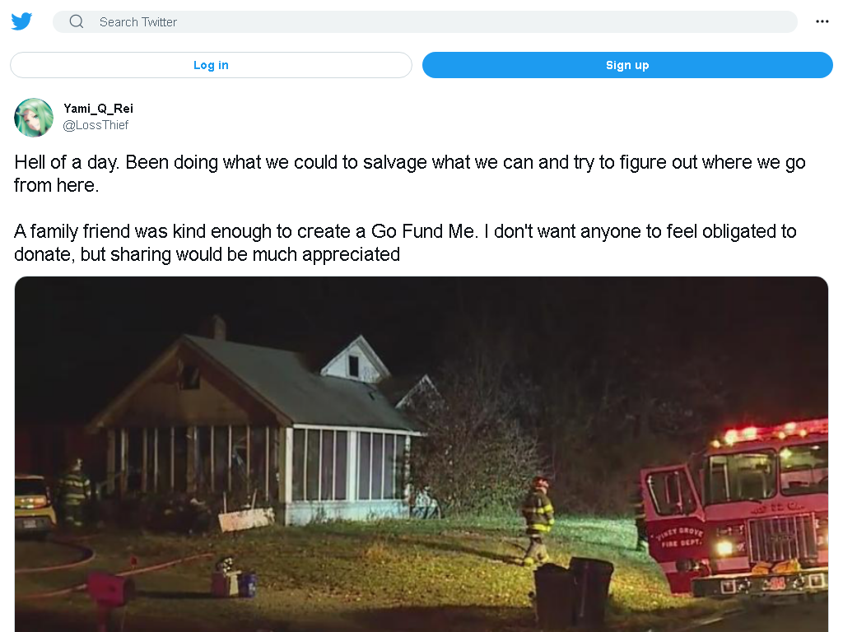Click the firefighter standing beside the house

[75, 492]
